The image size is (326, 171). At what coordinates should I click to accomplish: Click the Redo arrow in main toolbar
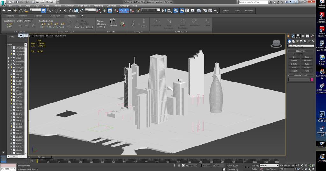(x=9, y=11)
